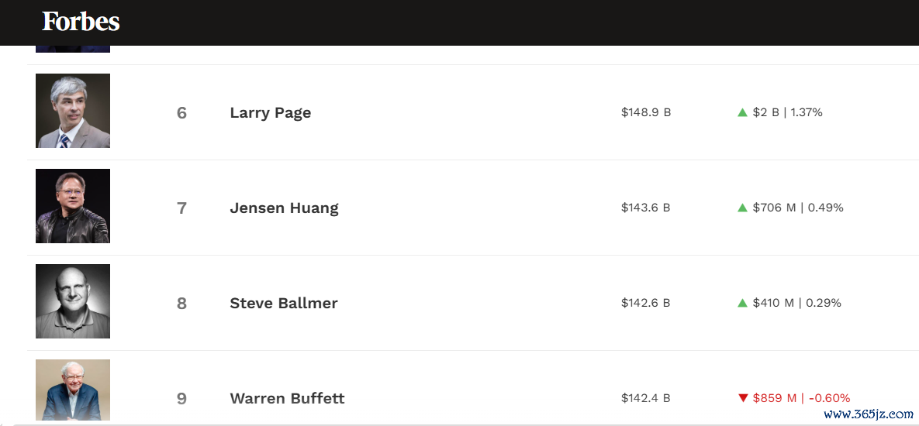Image resolution: width=919 pixels, height=426 pixels.
Task: Click the Forbes logo in header
Action: click(81, 22)
